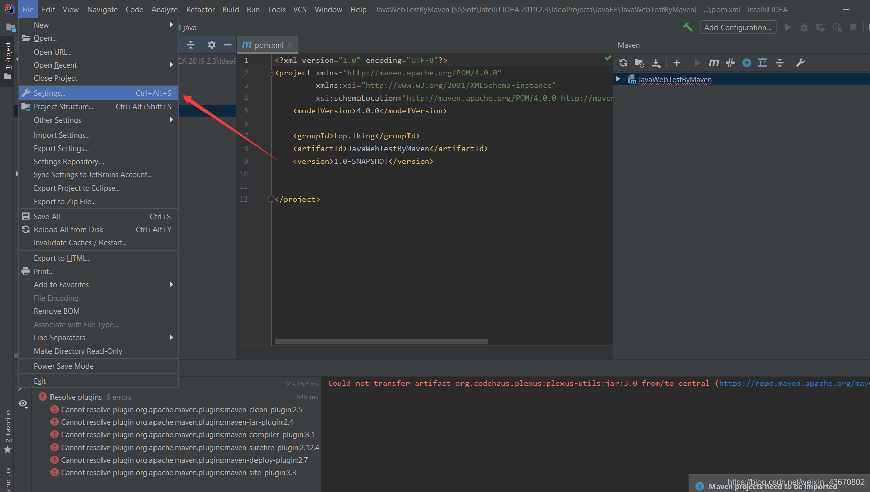Select Invalidate Caches / Restart...

click(x=98, y=242)
